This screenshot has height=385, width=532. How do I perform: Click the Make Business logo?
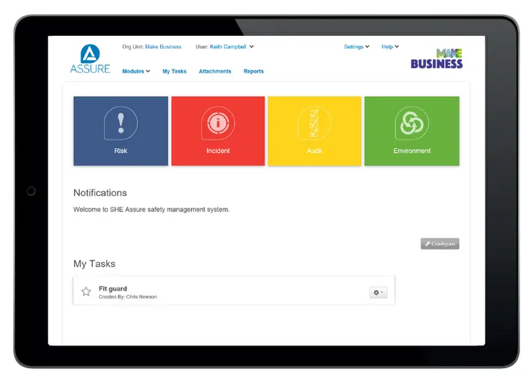click(x=436, y=59)
